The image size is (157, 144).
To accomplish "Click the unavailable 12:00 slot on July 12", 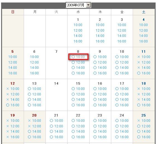I will [x=13, y=94].
